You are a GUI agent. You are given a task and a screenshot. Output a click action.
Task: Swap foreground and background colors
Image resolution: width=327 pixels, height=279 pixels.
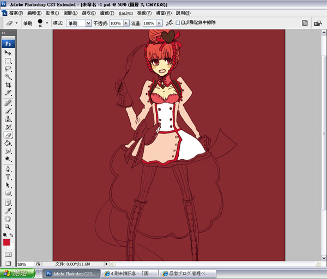(11, 235)
